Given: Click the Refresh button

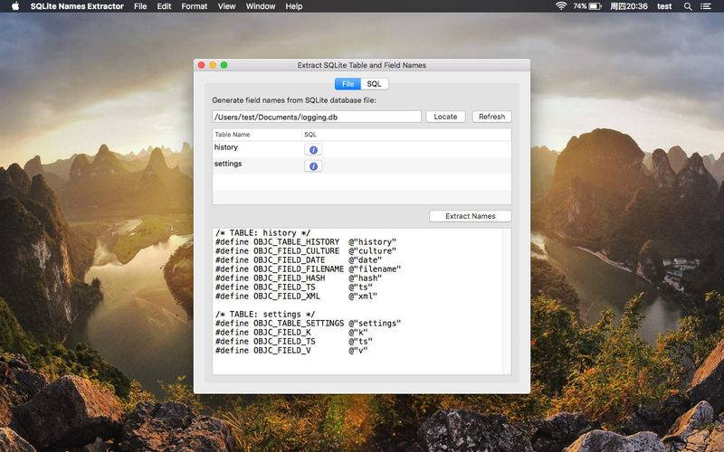Looking at the screenshot, I should [x=491, y=117].
